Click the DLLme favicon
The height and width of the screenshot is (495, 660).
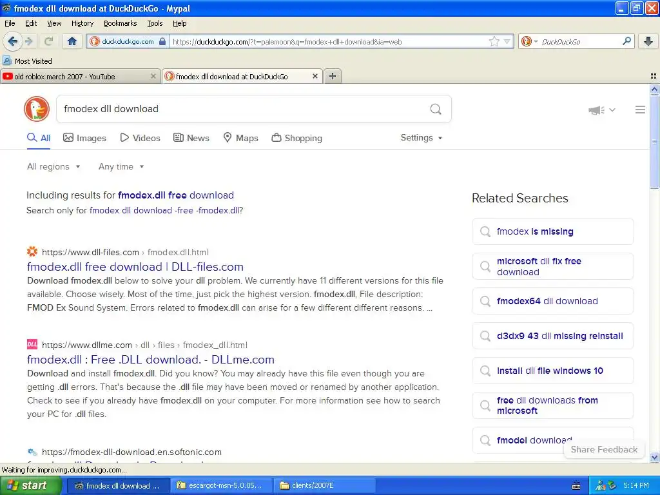pyautogui.click(x=32, y=344)
